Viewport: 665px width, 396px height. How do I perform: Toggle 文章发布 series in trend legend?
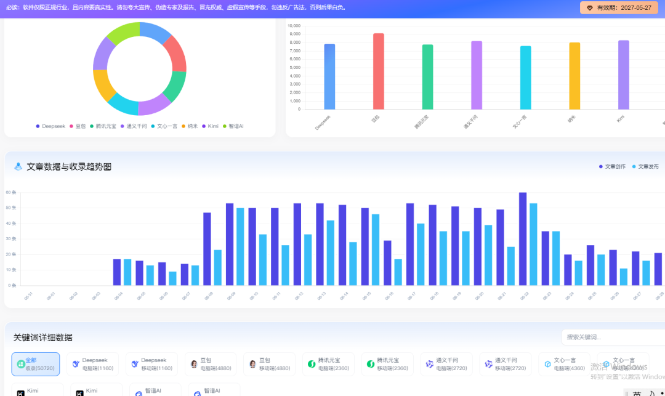pyautogui.click(x=645, y=167)
